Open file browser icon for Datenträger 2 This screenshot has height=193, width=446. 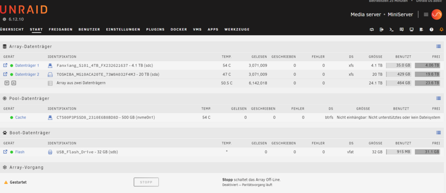click(x=5, y=74)
